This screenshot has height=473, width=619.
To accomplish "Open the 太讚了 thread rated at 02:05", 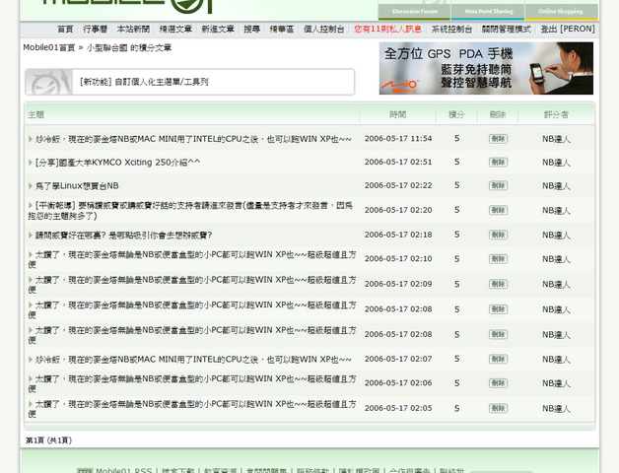I will (192, 409).
